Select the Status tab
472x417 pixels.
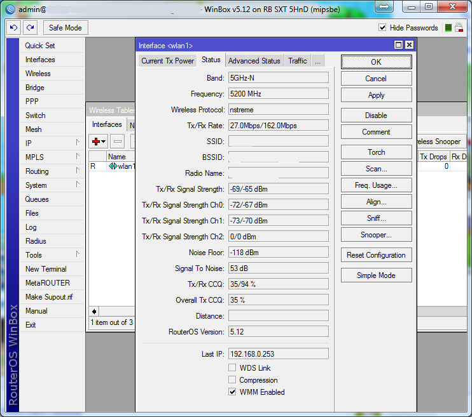coord(211,60)
